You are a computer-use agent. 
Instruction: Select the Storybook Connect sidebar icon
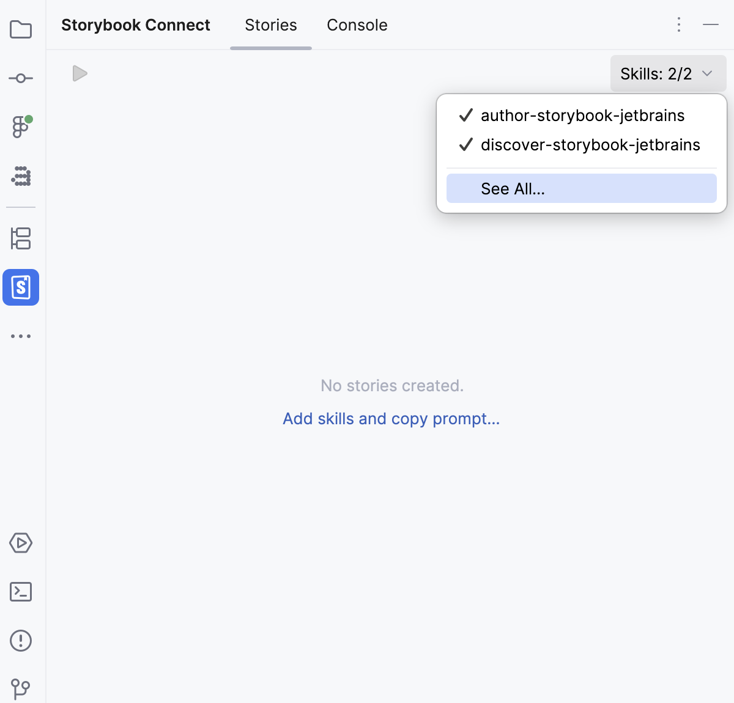21,287
